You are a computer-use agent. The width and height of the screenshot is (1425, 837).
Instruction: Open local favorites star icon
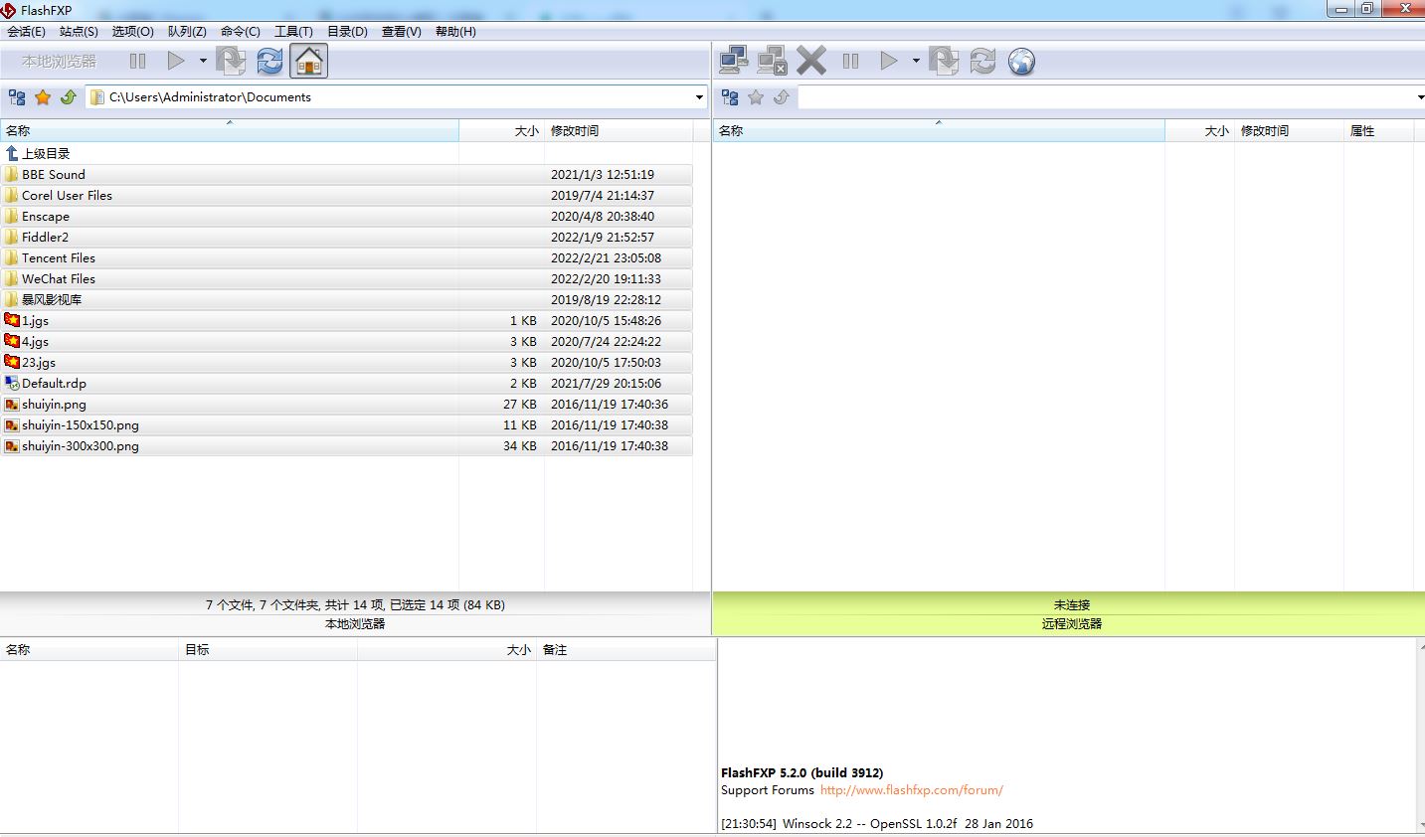[43, 97]
